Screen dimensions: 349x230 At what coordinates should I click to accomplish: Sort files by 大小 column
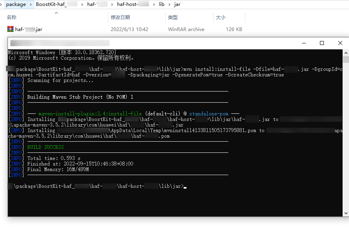pyautogui.click(x=221, y=18)
